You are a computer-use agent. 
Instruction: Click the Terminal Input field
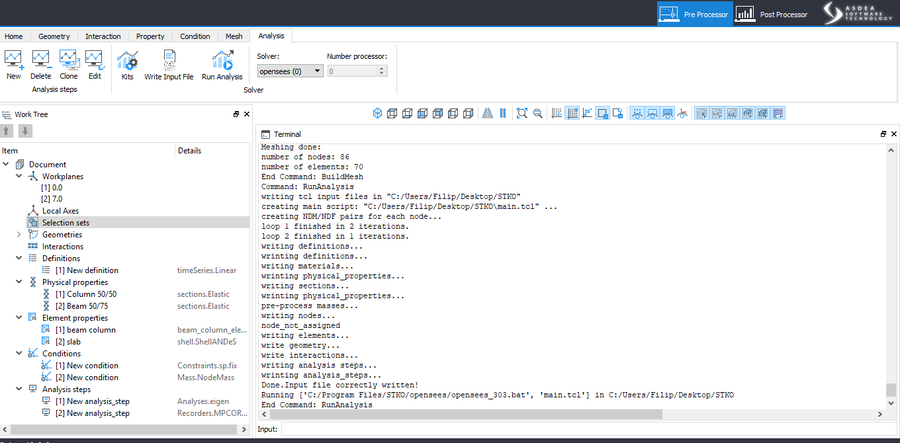pyautogui.click(x=588, y=429)
